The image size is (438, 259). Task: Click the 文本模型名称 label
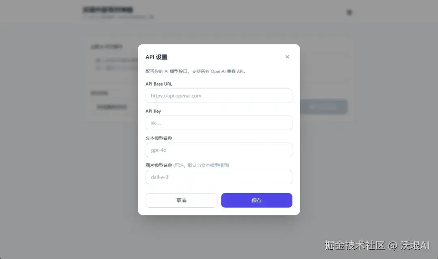click(159, 138)
